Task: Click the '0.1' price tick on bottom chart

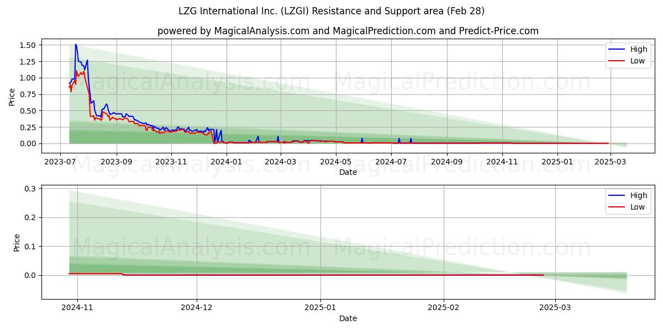Action: coord(30,247)
